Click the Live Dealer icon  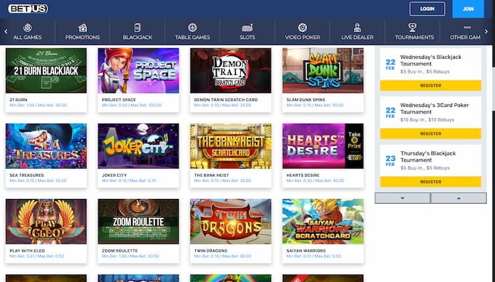[357, 28]
